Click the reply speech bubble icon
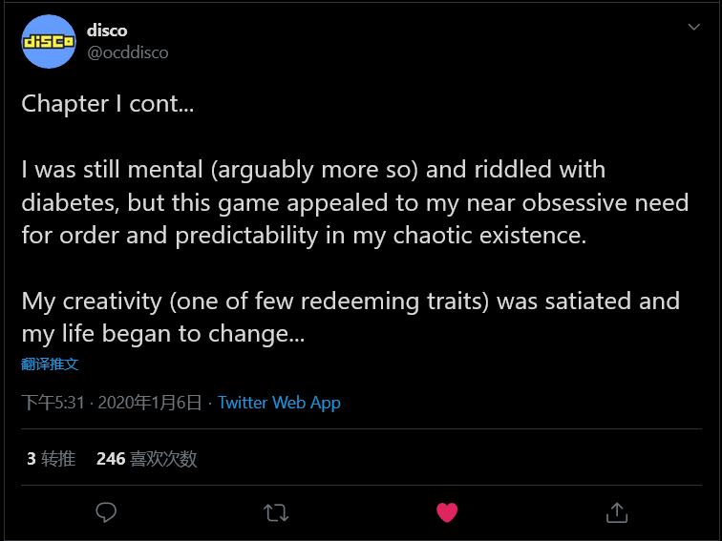 point(106,512)
